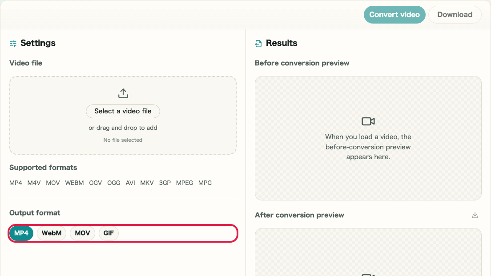This screenshot has height=276, width=491.
Task: Click the Settings sliders icon
Action: coord(13,44)
